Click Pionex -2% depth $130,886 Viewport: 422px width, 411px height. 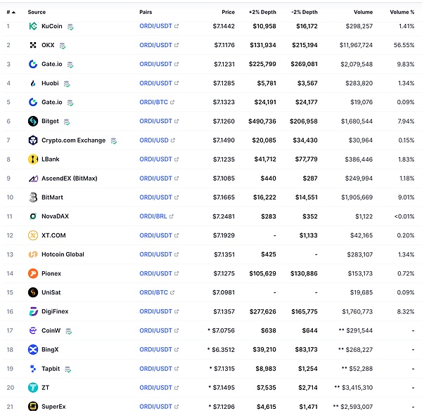click(x=304, y=273)
